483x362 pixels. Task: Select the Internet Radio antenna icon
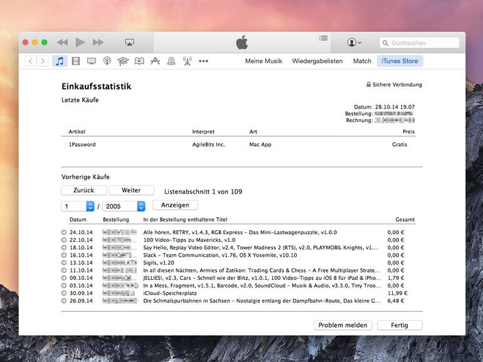pyautogui.click(x=188, y=61)
